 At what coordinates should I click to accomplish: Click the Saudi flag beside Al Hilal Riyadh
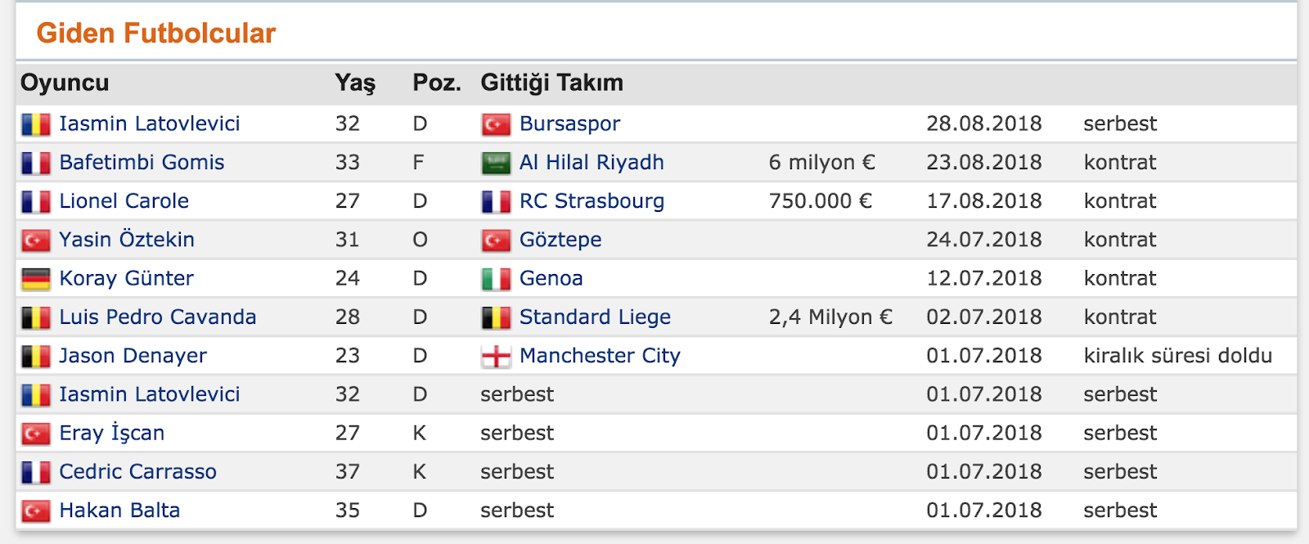click(x=496, y=163)
